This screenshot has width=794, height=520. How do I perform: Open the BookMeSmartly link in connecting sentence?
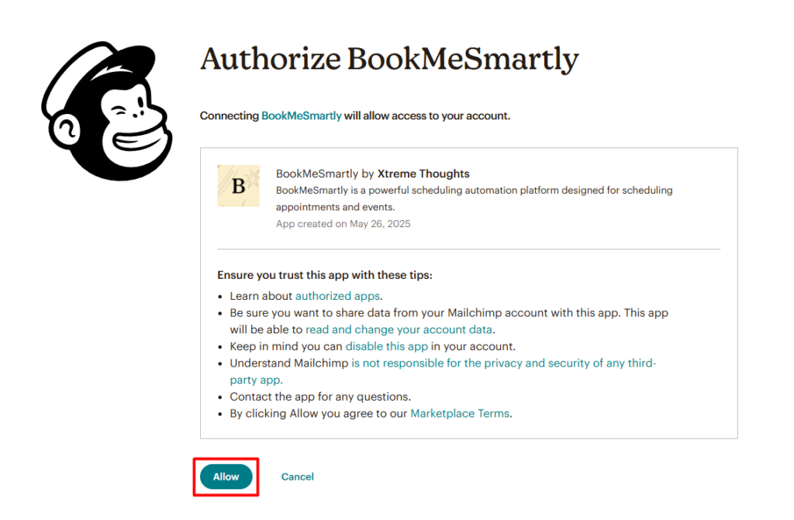coord(302,115)
